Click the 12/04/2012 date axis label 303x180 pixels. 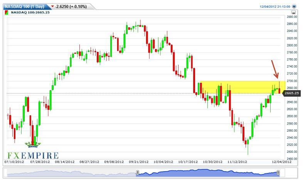pyautogui.click(x=281, y=162)
